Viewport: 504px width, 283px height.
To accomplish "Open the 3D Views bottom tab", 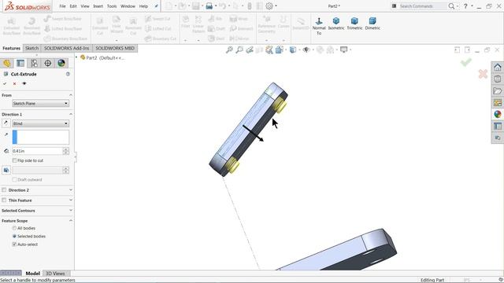I will 55,274.
